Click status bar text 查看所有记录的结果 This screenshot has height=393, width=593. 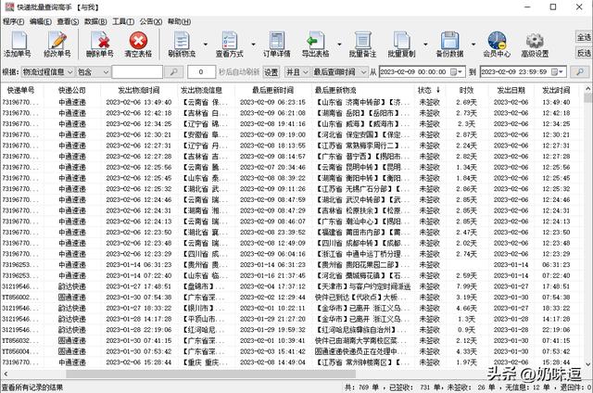32,387
